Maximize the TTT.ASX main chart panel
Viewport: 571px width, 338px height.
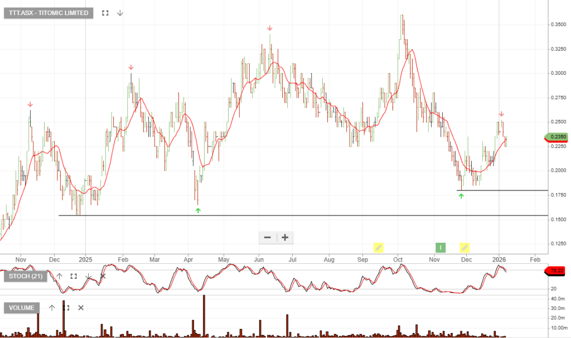tap(105, 13)
